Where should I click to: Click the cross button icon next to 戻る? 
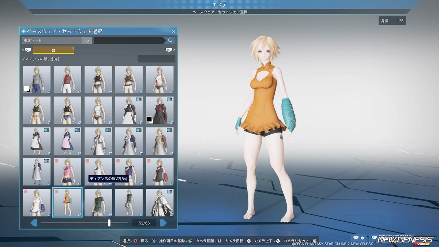point(154,241)
